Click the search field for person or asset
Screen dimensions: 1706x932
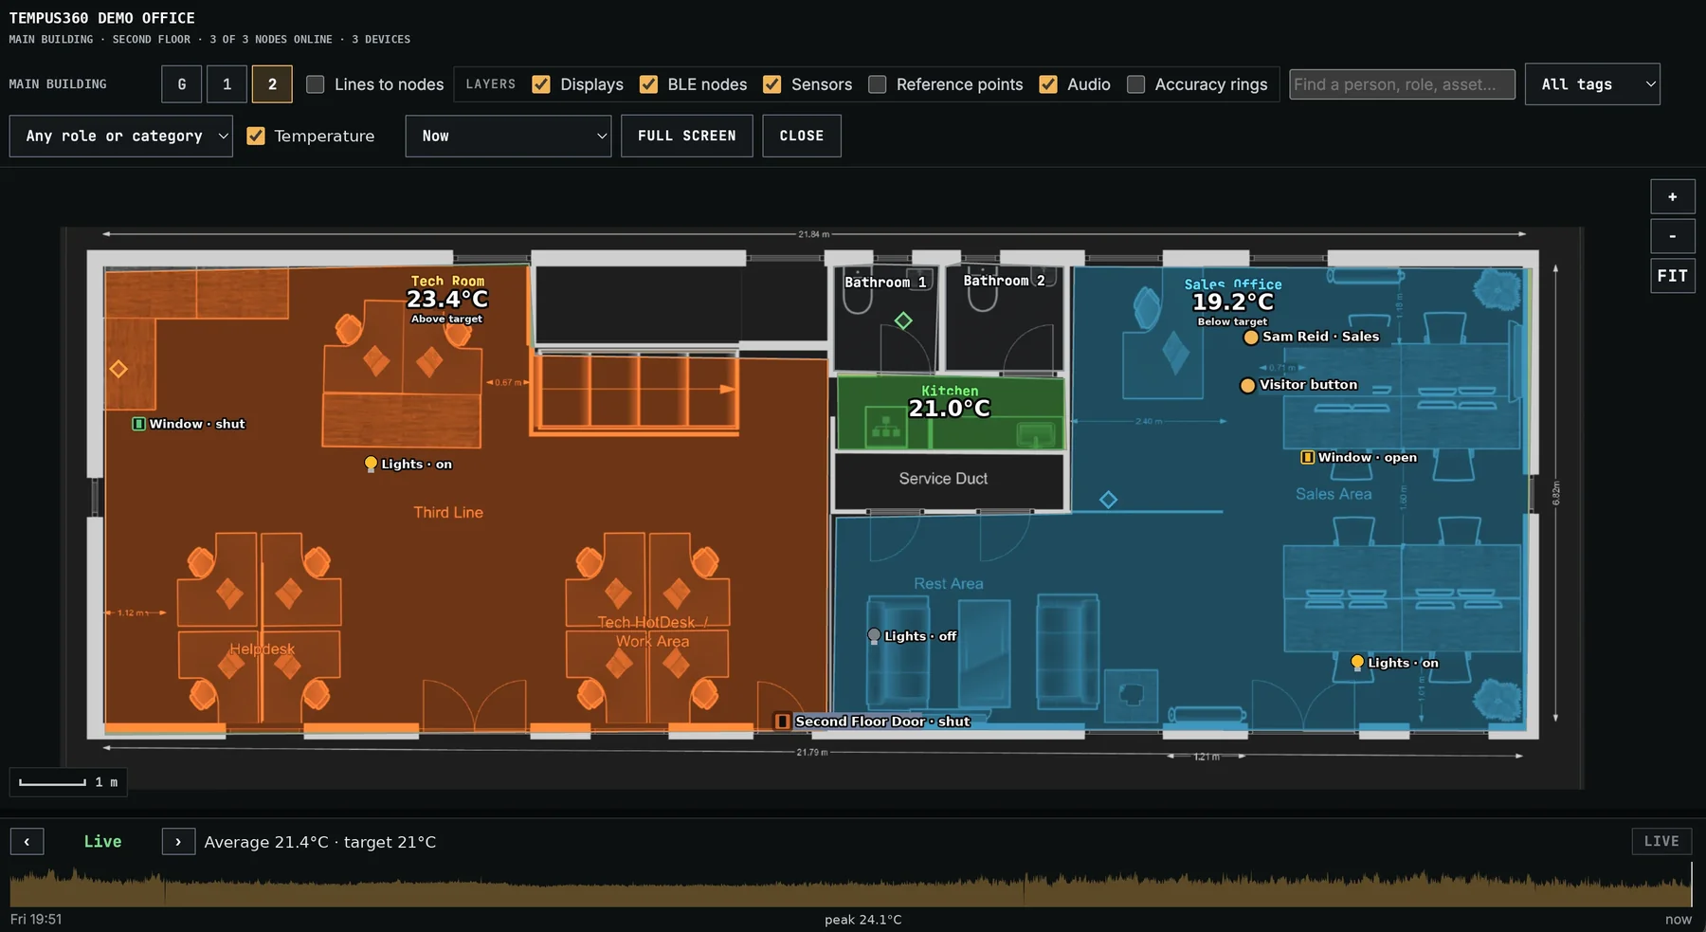[1402, 84]
